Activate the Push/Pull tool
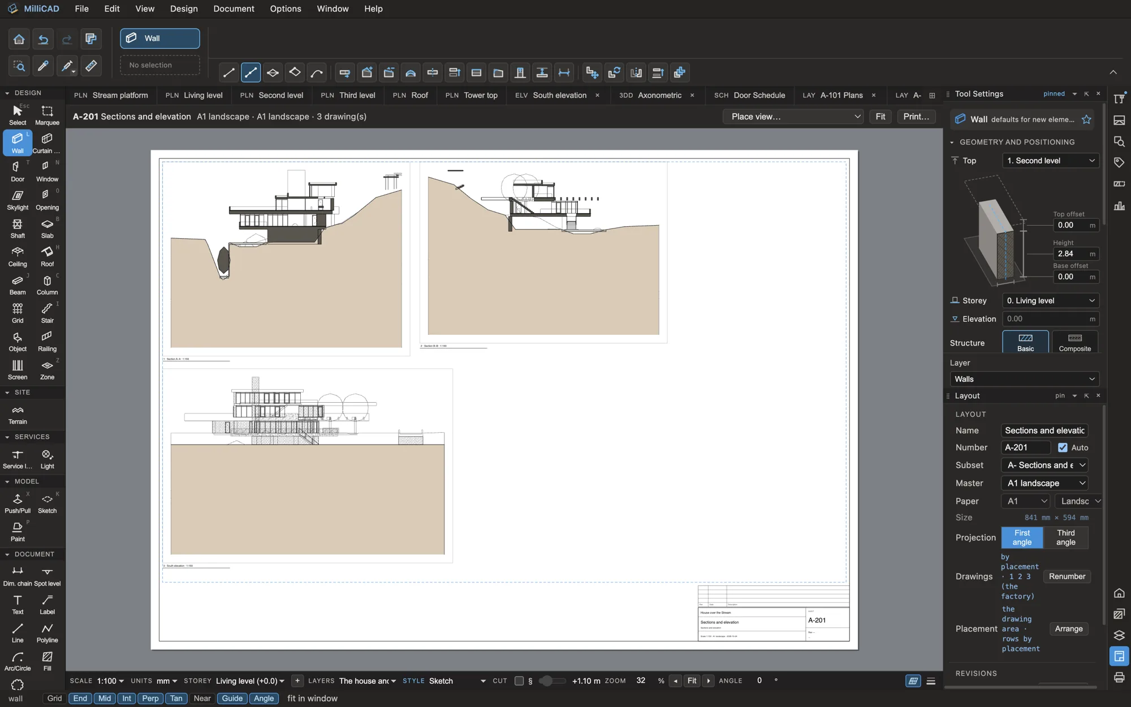This screenshot has width=1131, height=707. pos(18,503)
